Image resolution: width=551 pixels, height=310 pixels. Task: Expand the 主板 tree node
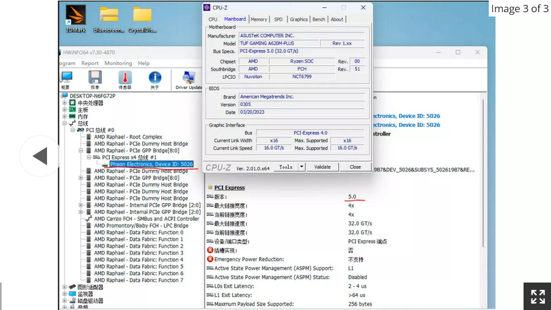click(x=64, y=110)
